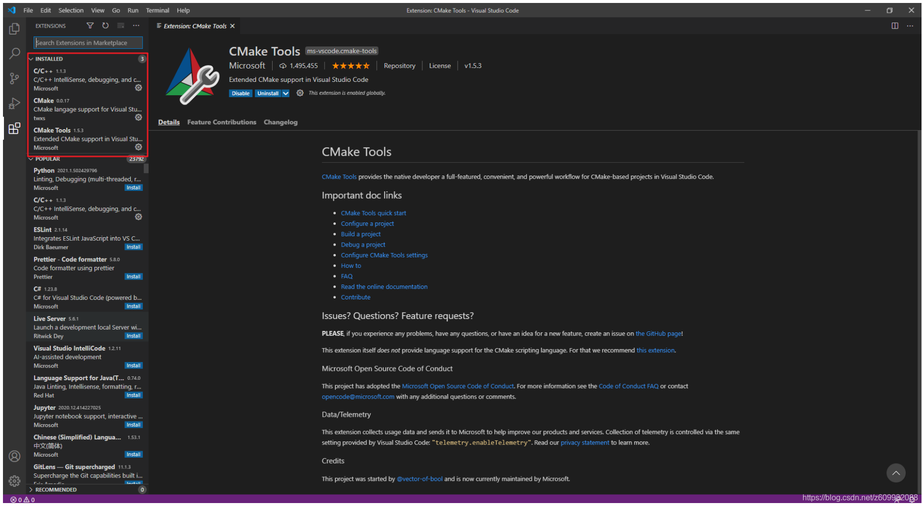Install the Live Server extension
Viewport: 923px width, 507px height.
click(133, 336)
